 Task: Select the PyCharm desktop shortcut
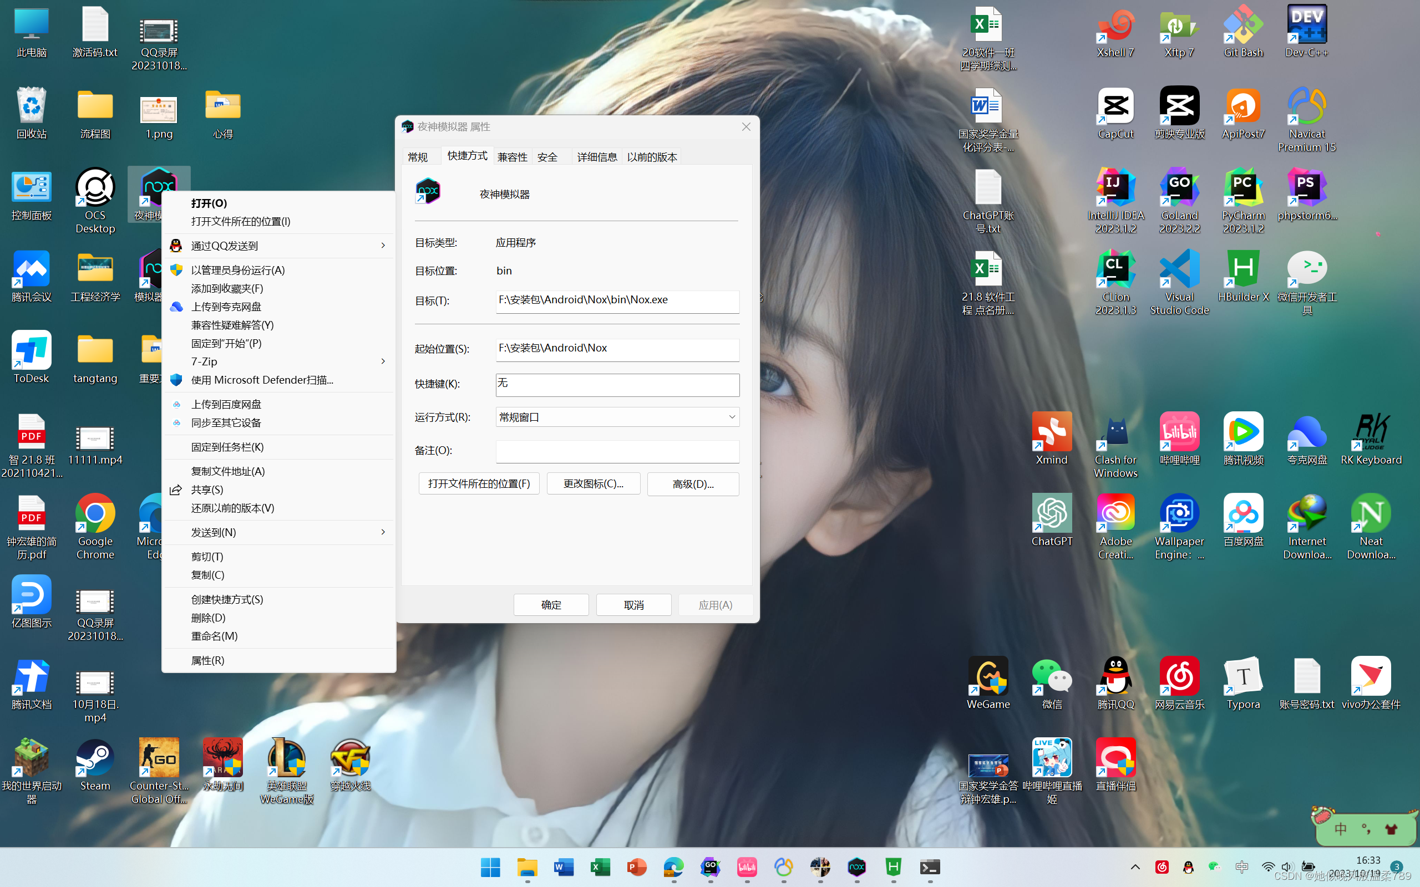coord(1243,201)
